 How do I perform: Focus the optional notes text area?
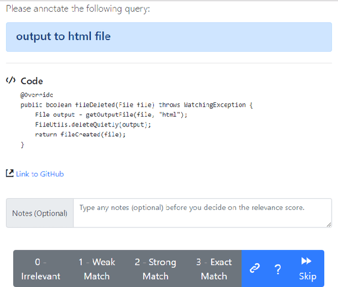tap(202, 213)
